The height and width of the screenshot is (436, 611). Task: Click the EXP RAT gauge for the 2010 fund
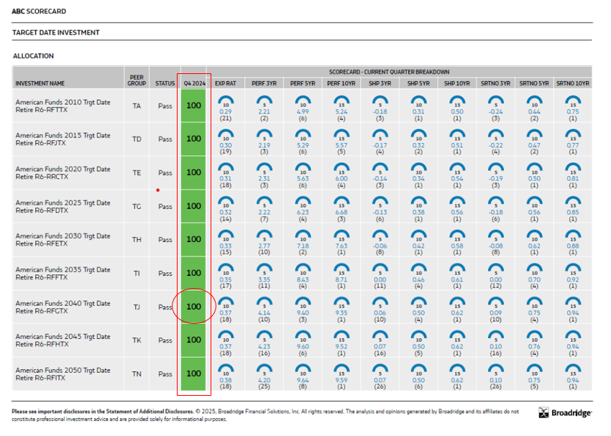pos(226,101)
